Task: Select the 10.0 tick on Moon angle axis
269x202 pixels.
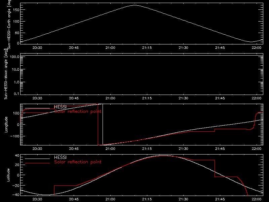Action: click(15, 69)
